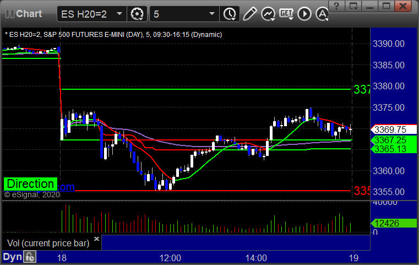Toggle the lock icon beside Dyn
Image resolution: width=419 pixels, height=265 pixels.
coord(30,257)
